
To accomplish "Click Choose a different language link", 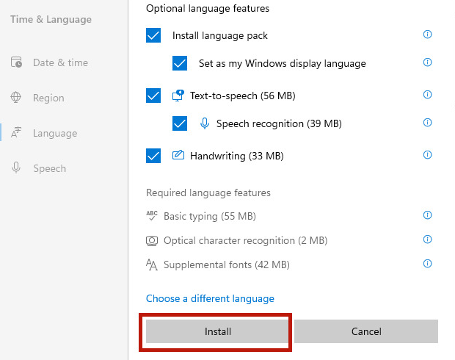I will pyautogui.click(x=210, y=298).
